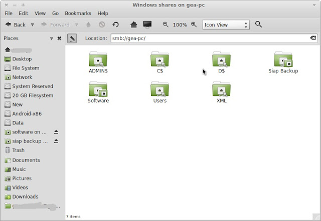Open the Places sidebar dropdown
The width and height of the screenshot is (321, 221).
pyautogui.click(x=51, y=38)
